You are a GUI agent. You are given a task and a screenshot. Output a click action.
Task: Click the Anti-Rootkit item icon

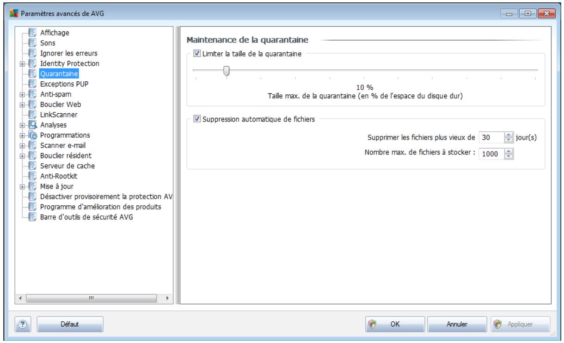click(32, 176)
